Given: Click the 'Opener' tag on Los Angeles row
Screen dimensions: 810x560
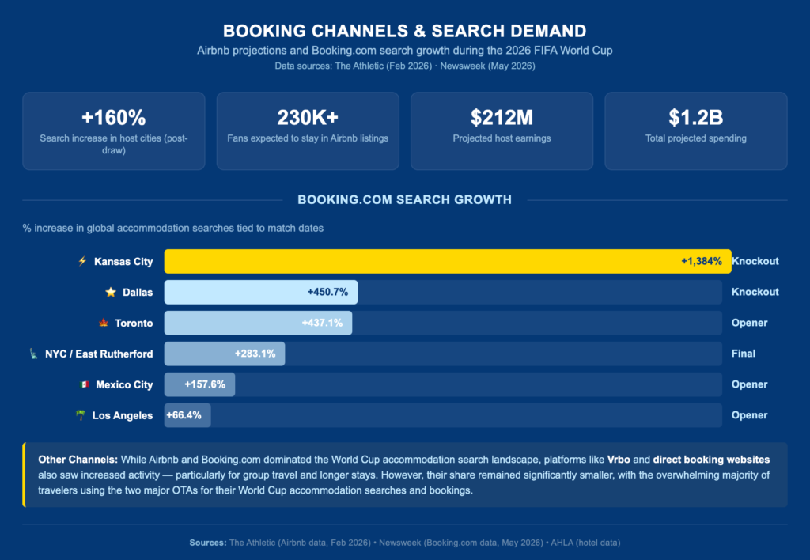Looking at the screenshot, I should coord(750,415).
